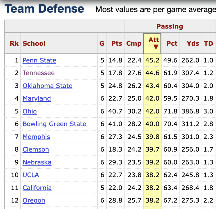The height and width of the screenshot is (209, 216).
Task: Open the Penn State team link
Action: click(x=39, y=60)
